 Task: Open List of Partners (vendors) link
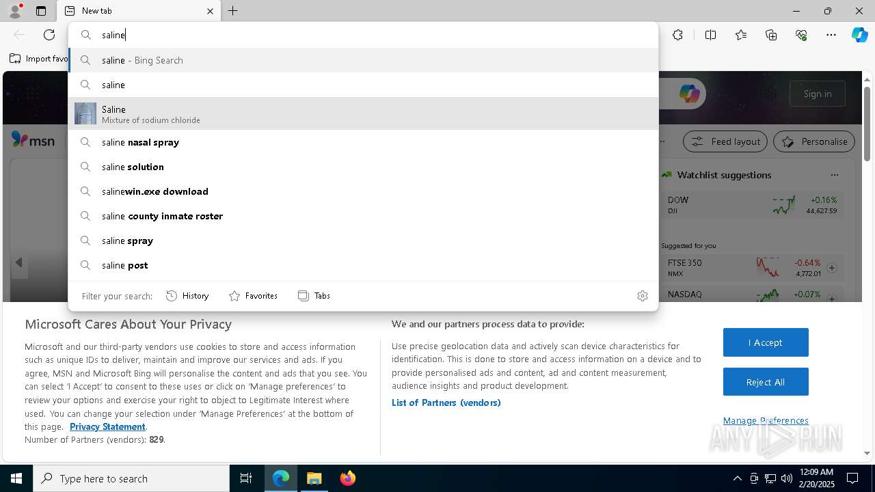click(446, 402)
